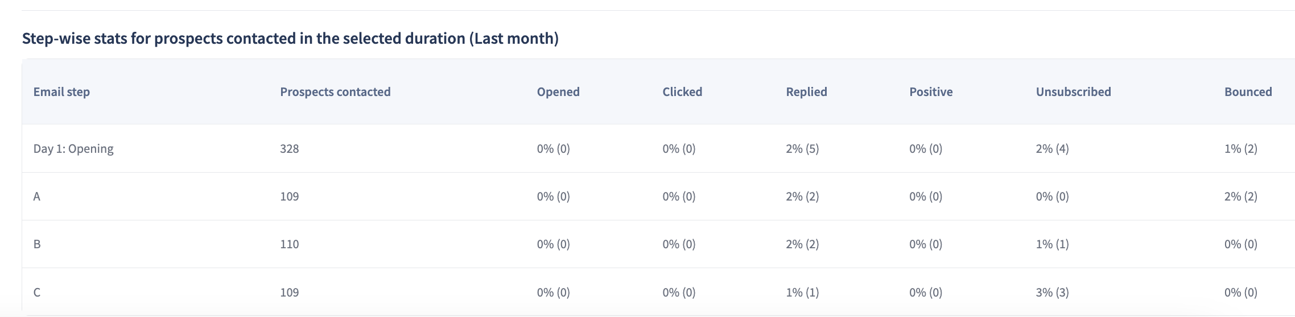Click the 2% (4) unsubscribed value

pyautogui.click(x=1052, y=149)
